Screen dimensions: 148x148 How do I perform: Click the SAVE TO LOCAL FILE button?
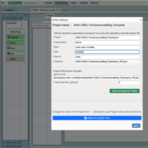(x=97, y=118)
